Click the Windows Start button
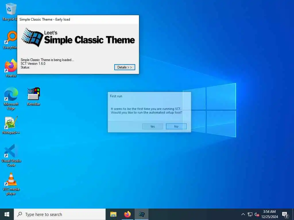294x220 pixels. [x=7, y=214]
